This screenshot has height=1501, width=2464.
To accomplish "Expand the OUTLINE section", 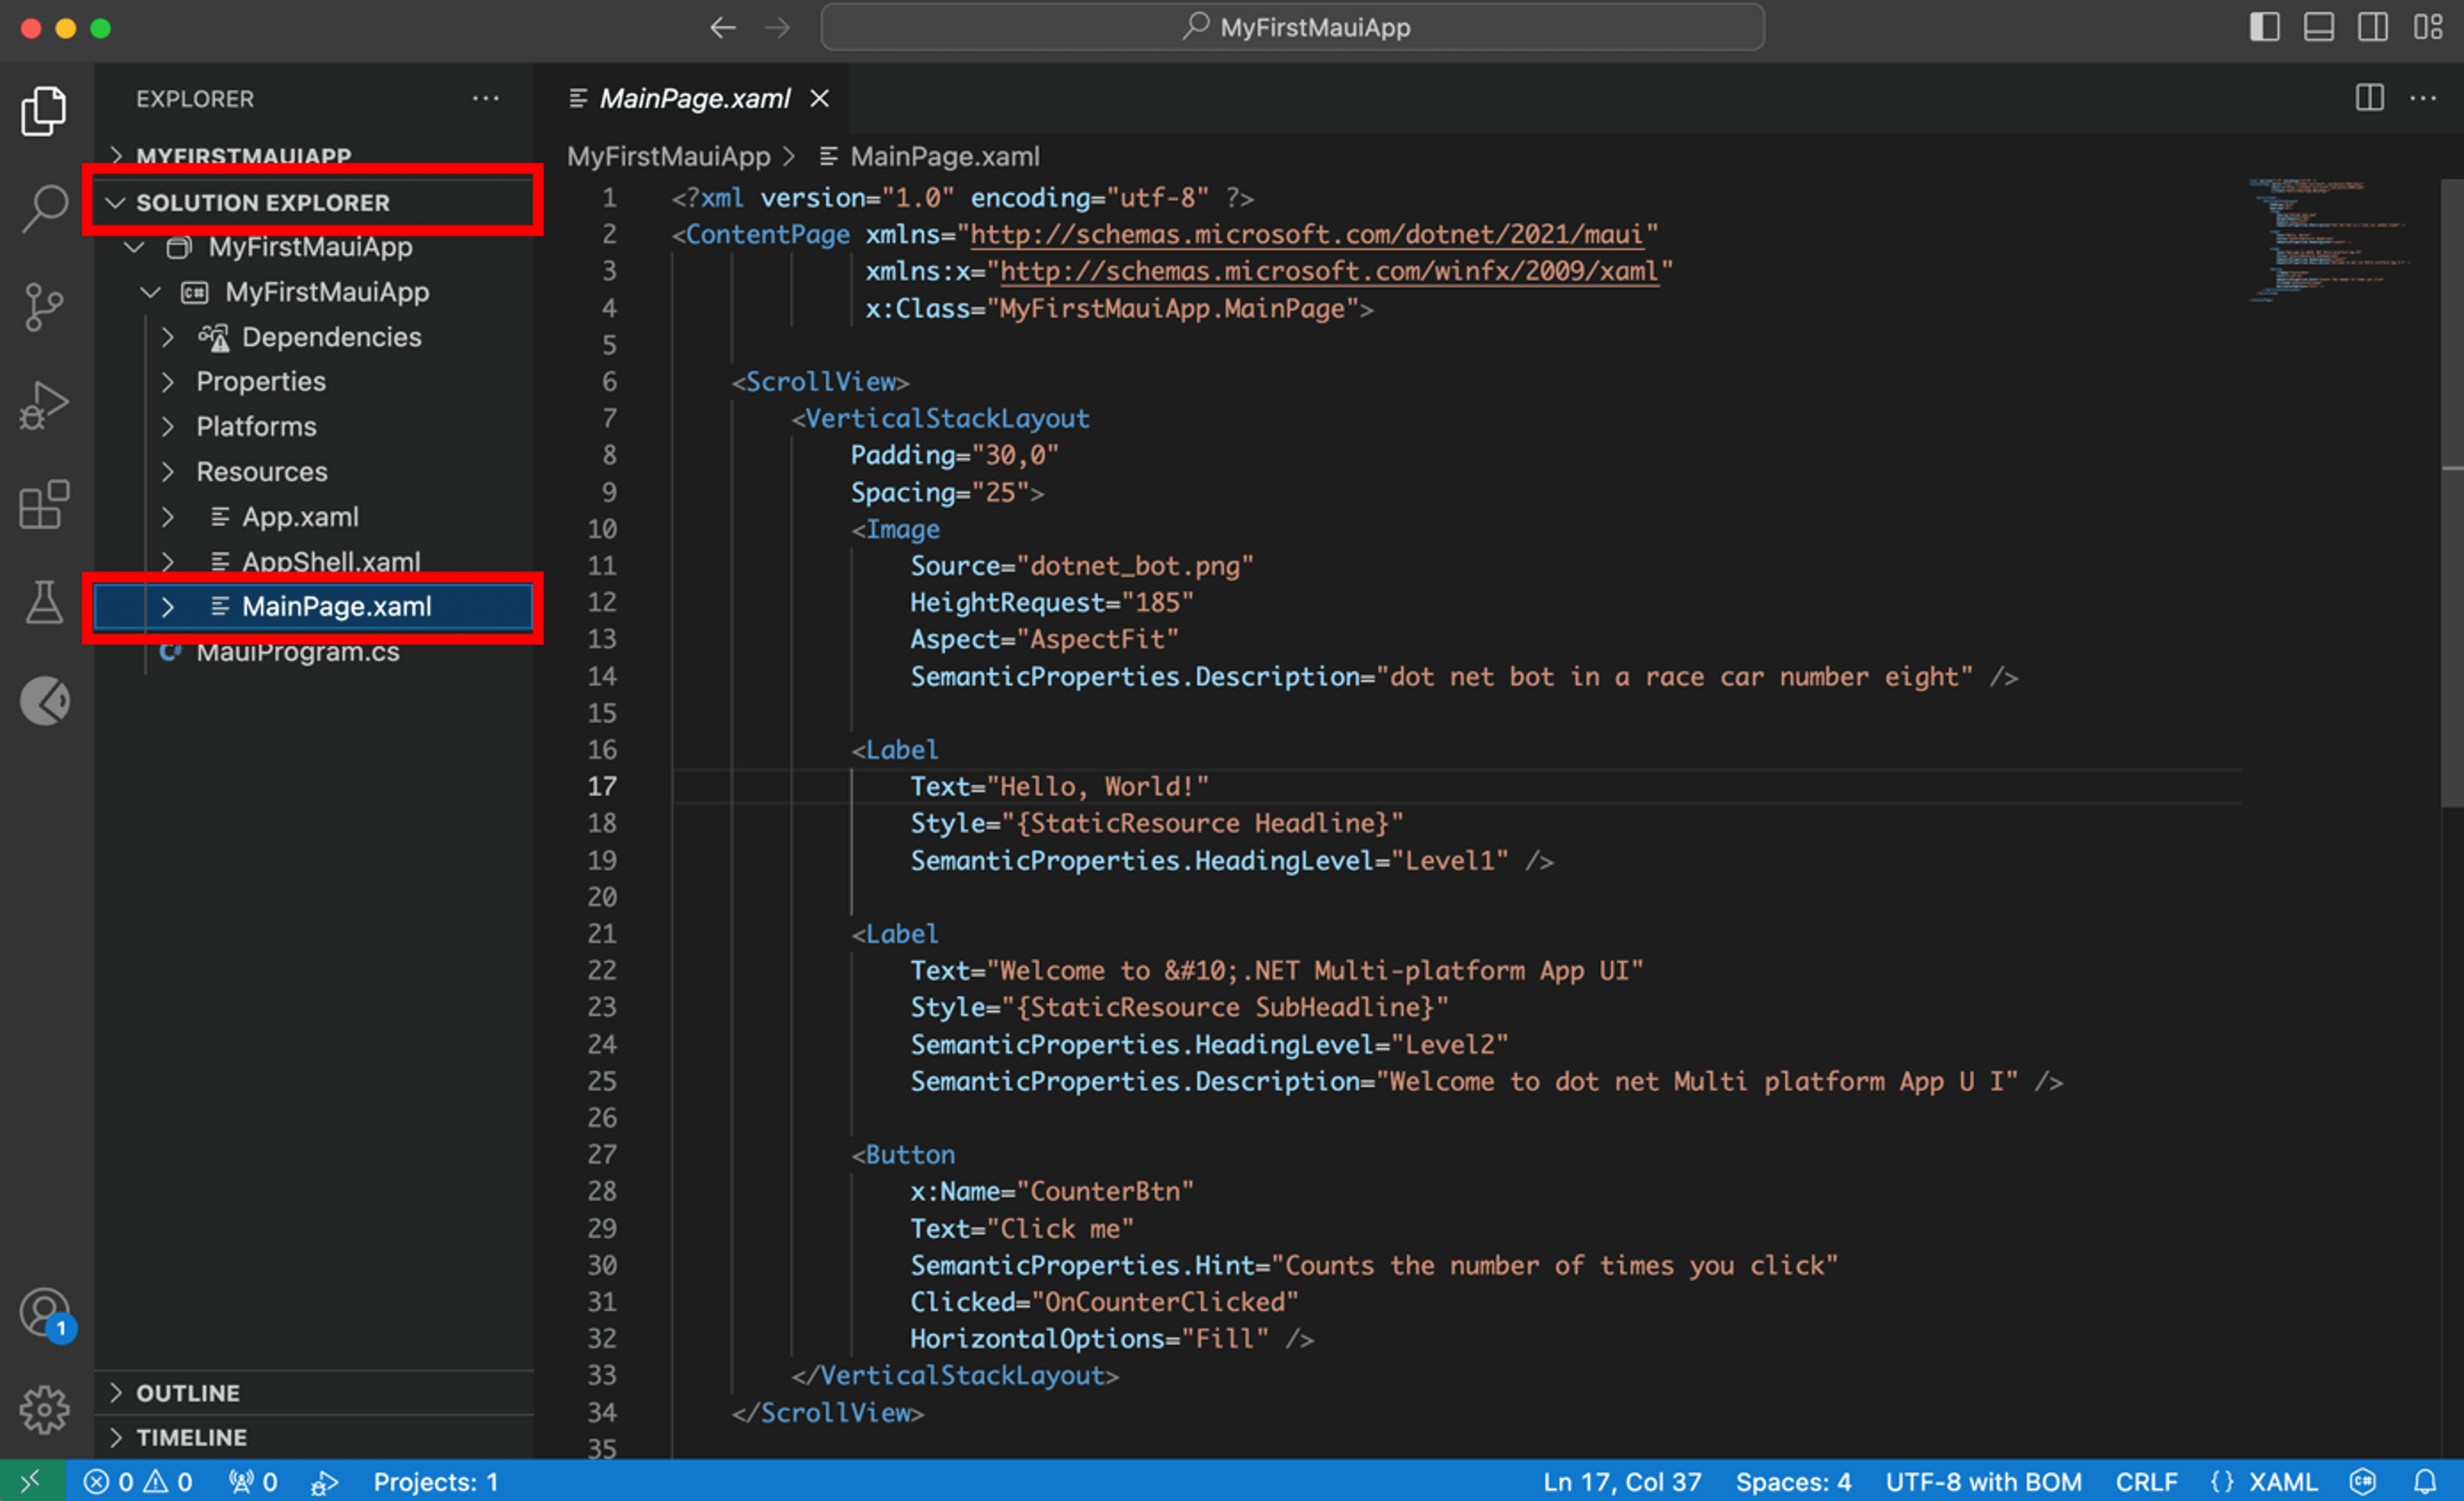I will pos(188,1392).
